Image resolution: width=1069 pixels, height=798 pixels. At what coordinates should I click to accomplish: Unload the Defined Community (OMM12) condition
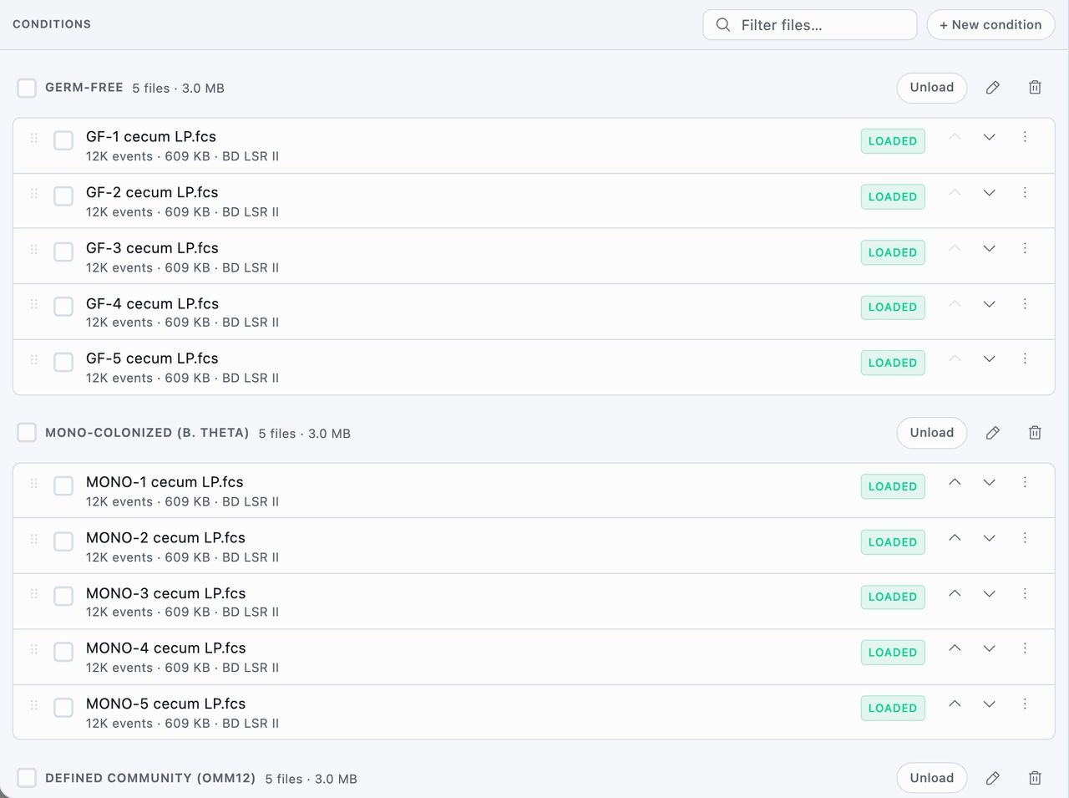[932, 778]
